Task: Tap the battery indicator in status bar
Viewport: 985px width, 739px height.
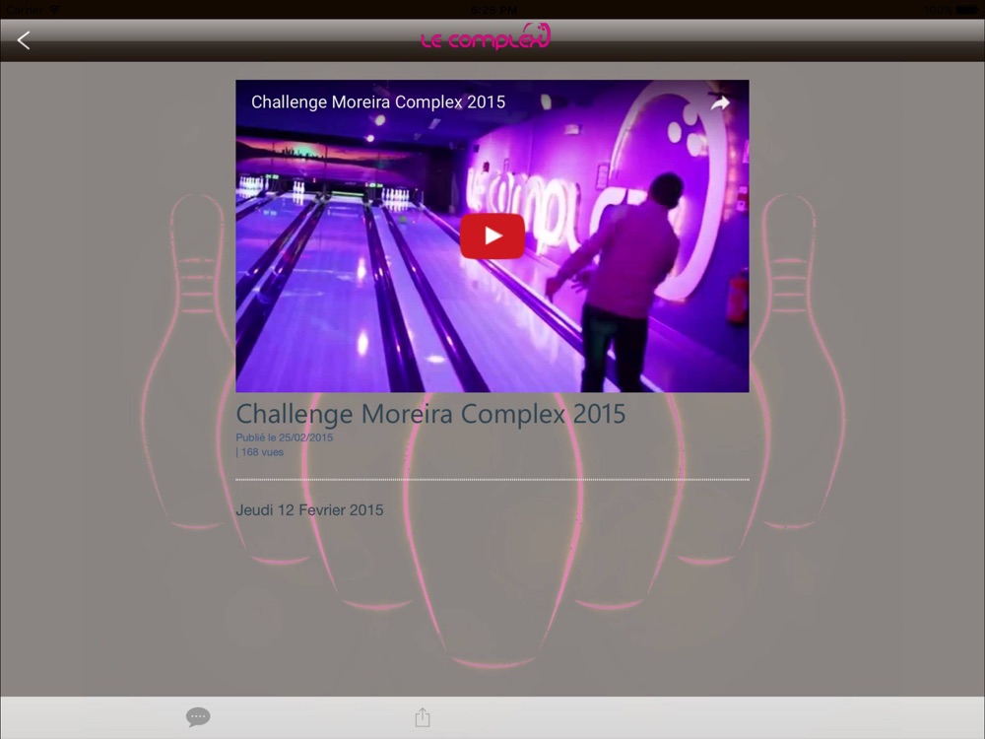Action: click(x=967, y=10)
